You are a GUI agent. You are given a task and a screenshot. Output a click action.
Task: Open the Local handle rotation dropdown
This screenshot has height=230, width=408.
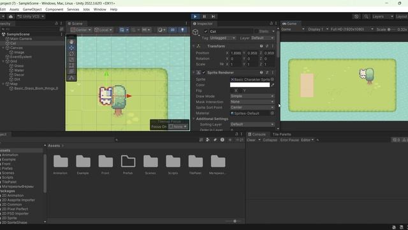pos(103,30)
